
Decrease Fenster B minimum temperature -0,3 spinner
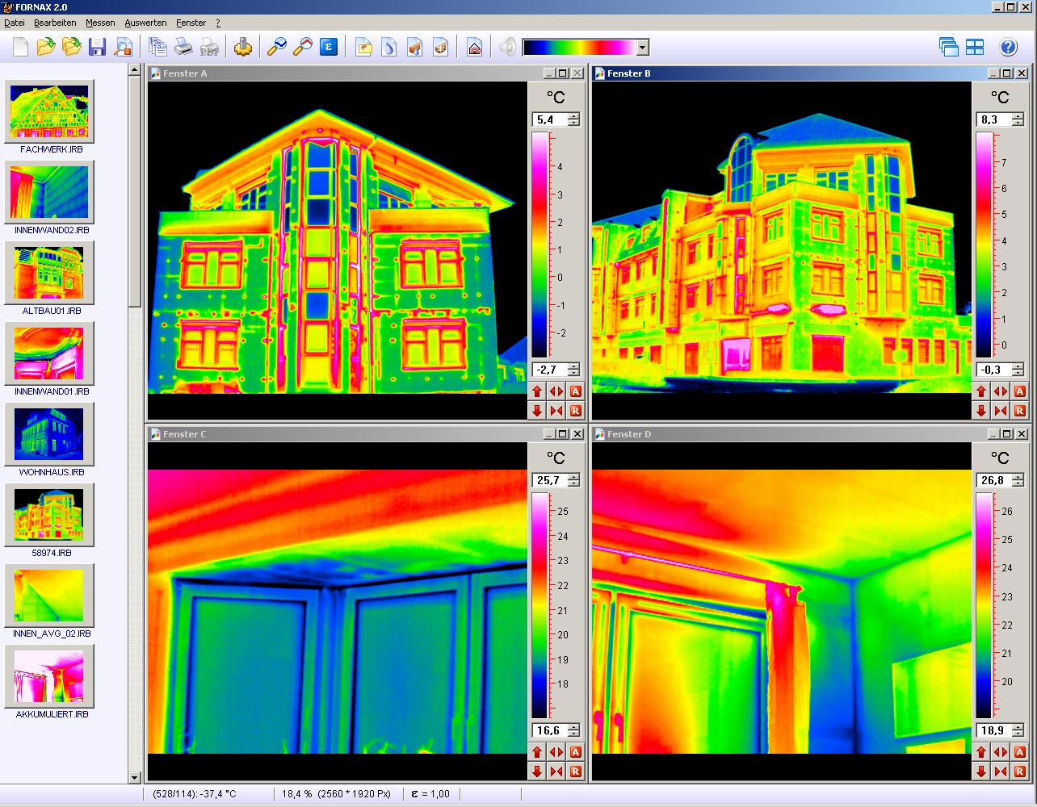1018,374
